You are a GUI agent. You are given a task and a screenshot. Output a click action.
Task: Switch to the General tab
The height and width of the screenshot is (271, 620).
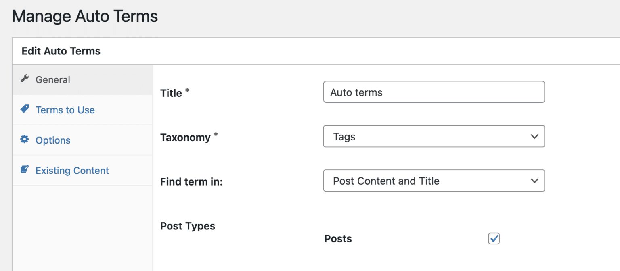coord(53,80)
